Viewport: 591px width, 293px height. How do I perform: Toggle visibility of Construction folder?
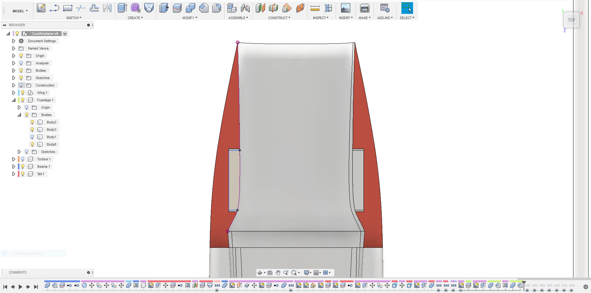point(21,85)
